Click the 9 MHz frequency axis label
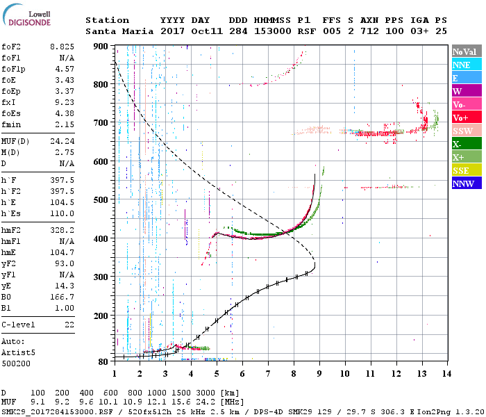 point(319,374)
